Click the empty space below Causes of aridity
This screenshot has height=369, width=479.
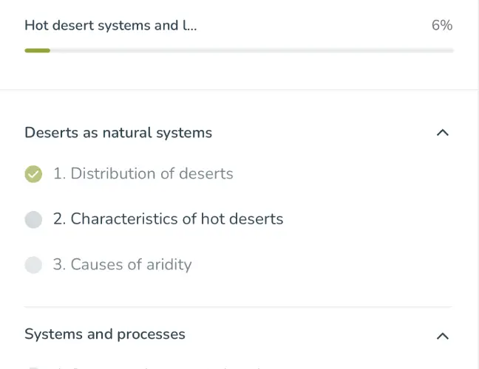(x=238, y=289)
